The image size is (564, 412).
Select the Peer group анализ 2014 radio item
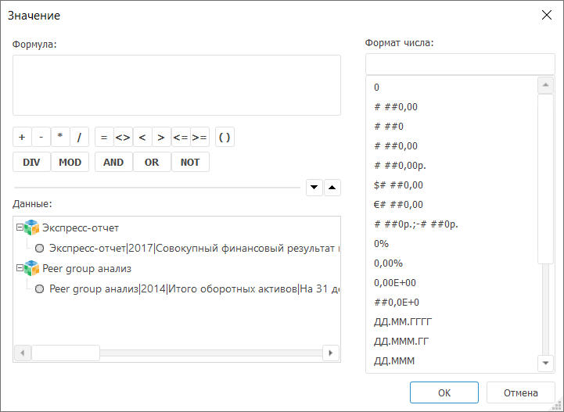(39, 288)
